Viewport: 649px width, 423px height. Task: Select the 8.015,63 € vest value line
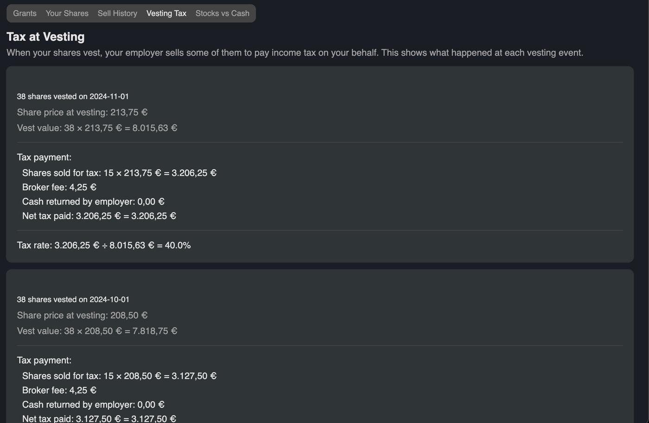(97, 128)
